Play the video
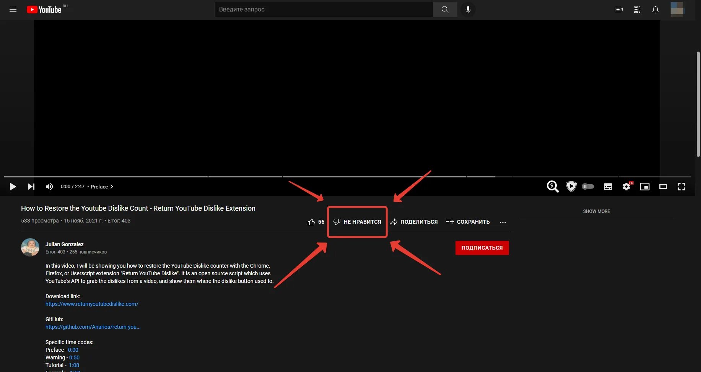701x372 pixels. point(13,187)
